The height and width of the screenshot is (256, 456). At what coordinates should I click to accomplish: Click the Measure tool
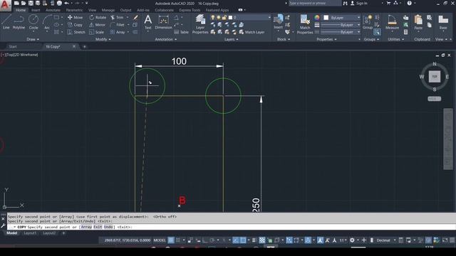(392, 22)
